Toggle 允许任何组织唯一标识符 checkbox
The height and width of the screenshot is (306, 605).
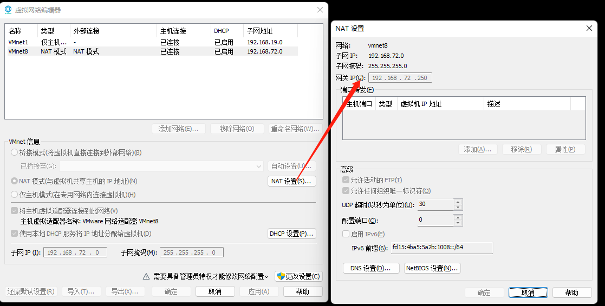[x=346, y=191]
